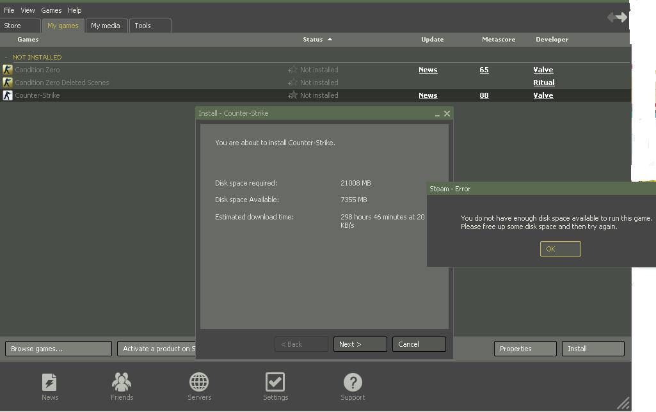Click OK in Steam Error dialog
The image size is (656, 412).
pos(560,249)
